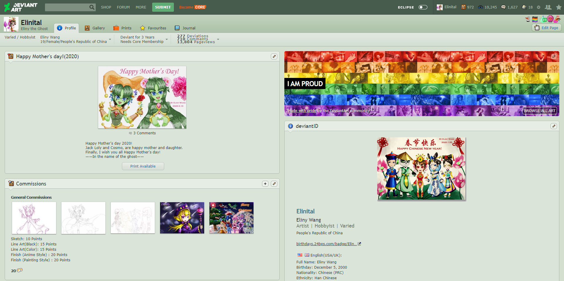Edit the Commissions widget with pencil

click(274, 184)
